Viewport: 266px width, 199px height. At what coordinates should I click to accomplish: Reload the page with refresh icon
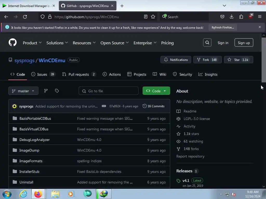(x=25, y=17)
